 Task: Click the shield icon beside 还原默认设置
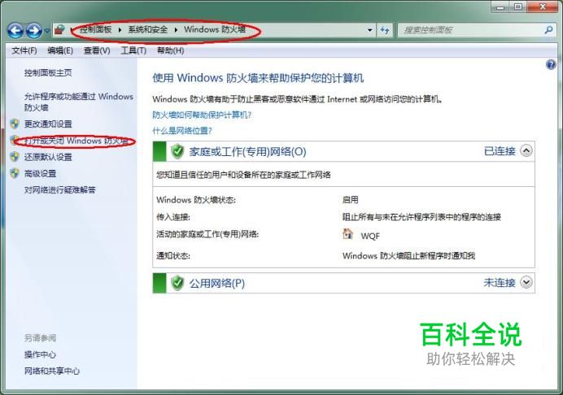click(15, 157)
